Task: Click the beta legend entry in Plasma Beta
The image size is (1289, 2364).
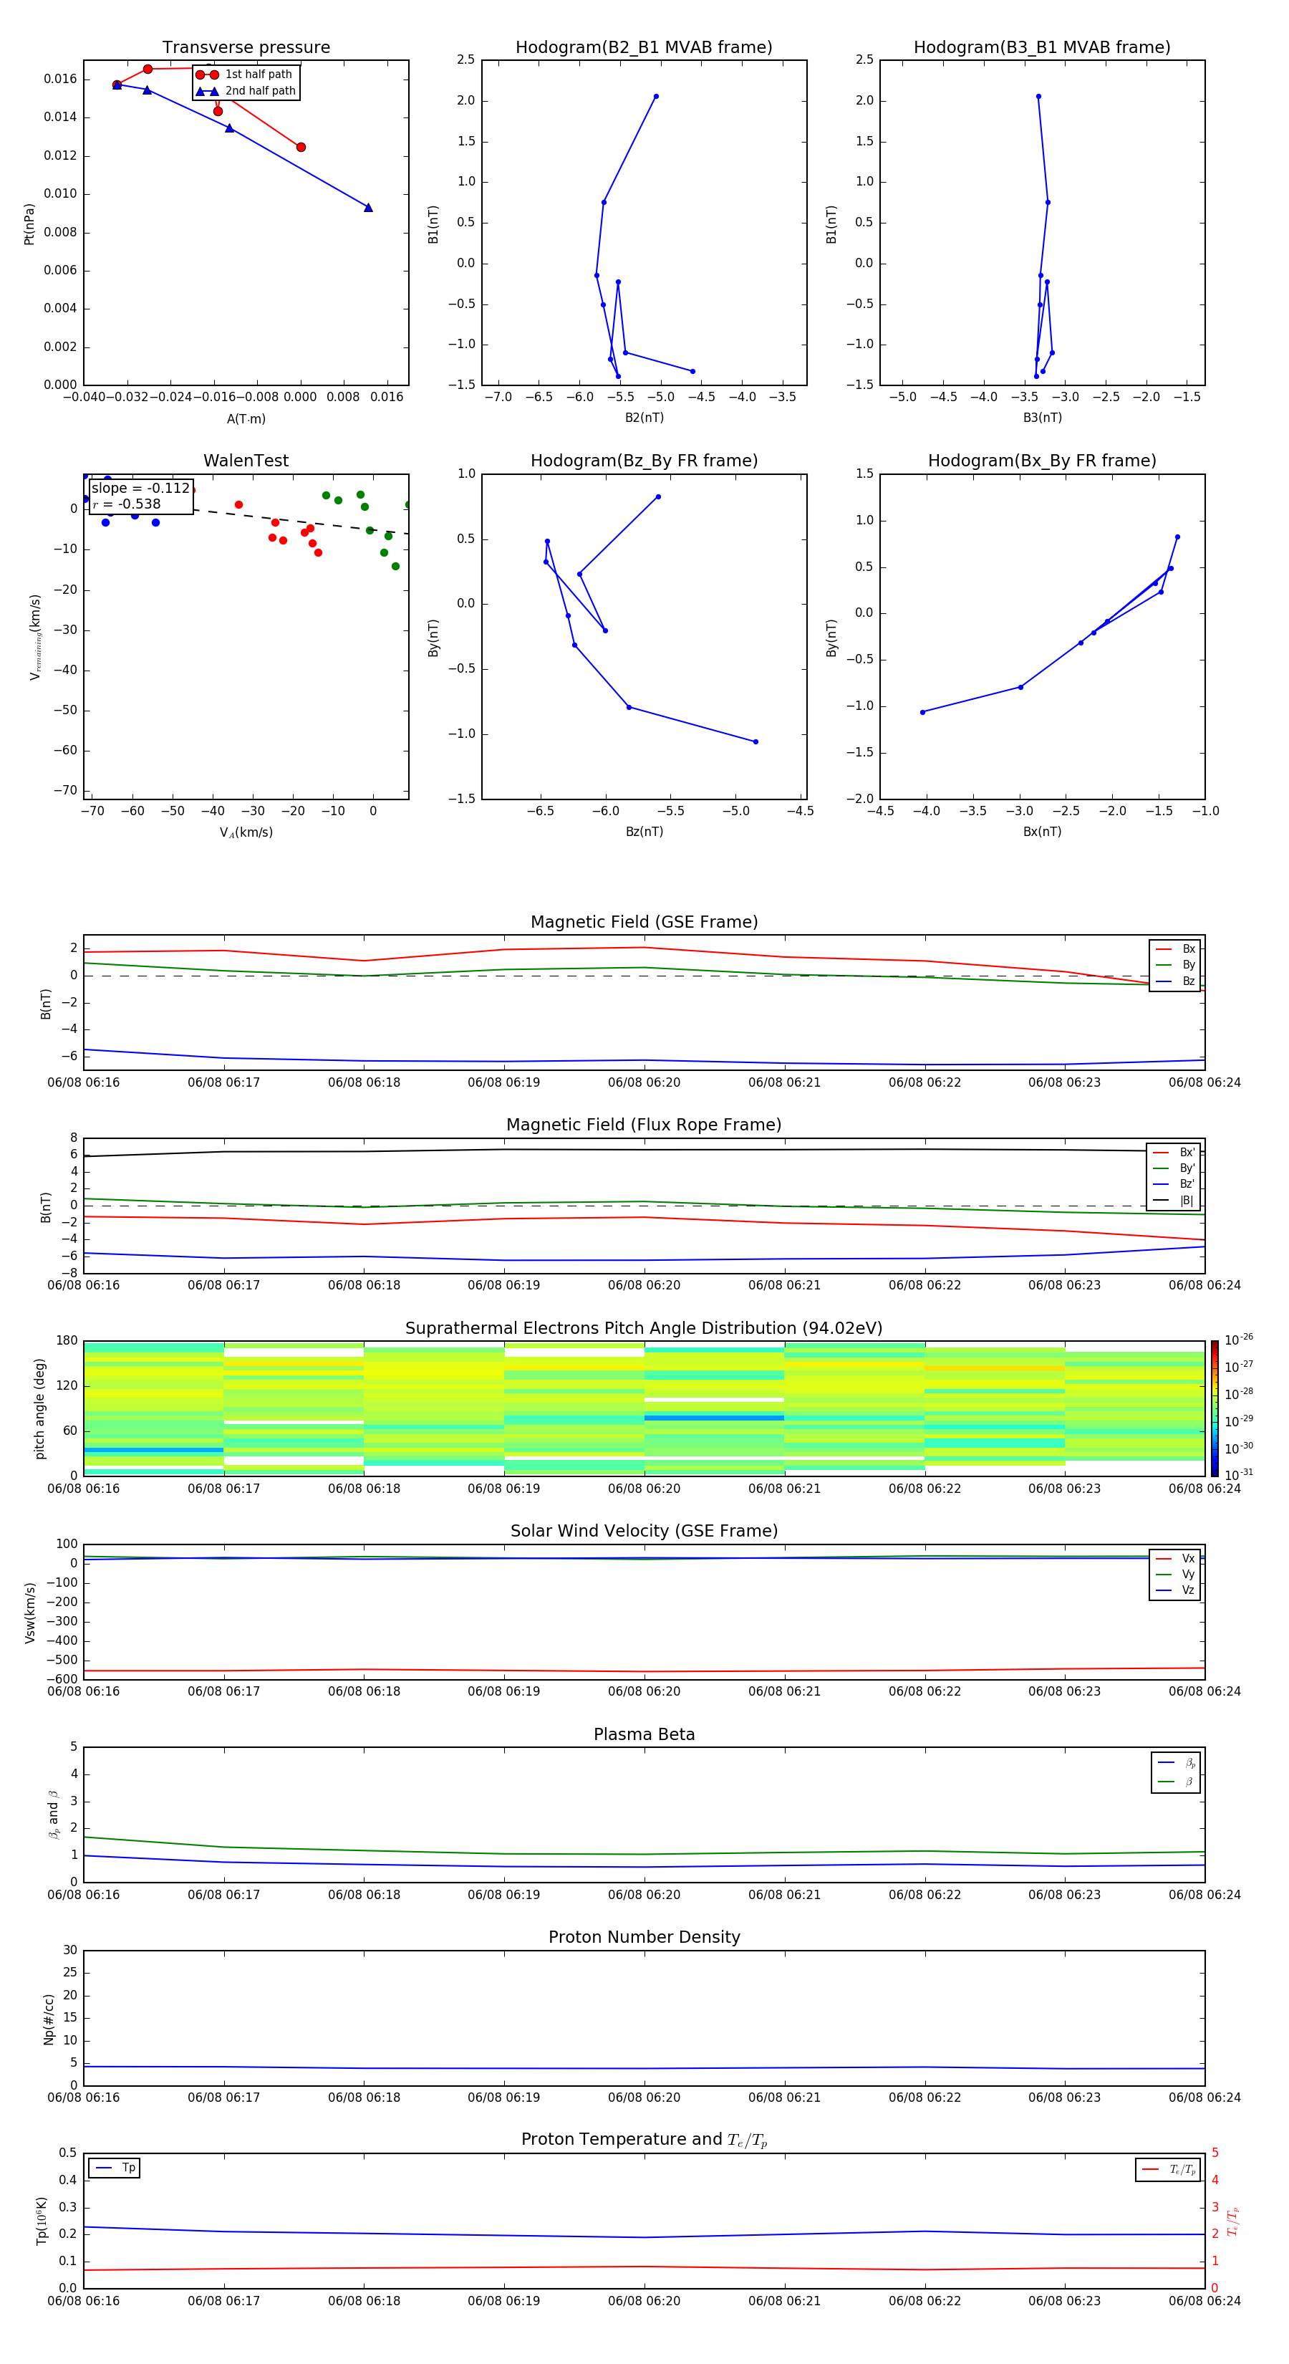Action: [1176, 1782]
